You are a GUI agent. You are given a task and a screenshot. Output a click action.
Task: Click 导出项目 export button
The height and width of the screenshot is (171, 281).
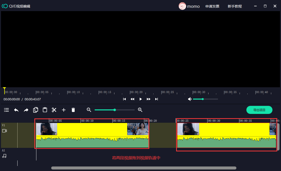[259, 110]
